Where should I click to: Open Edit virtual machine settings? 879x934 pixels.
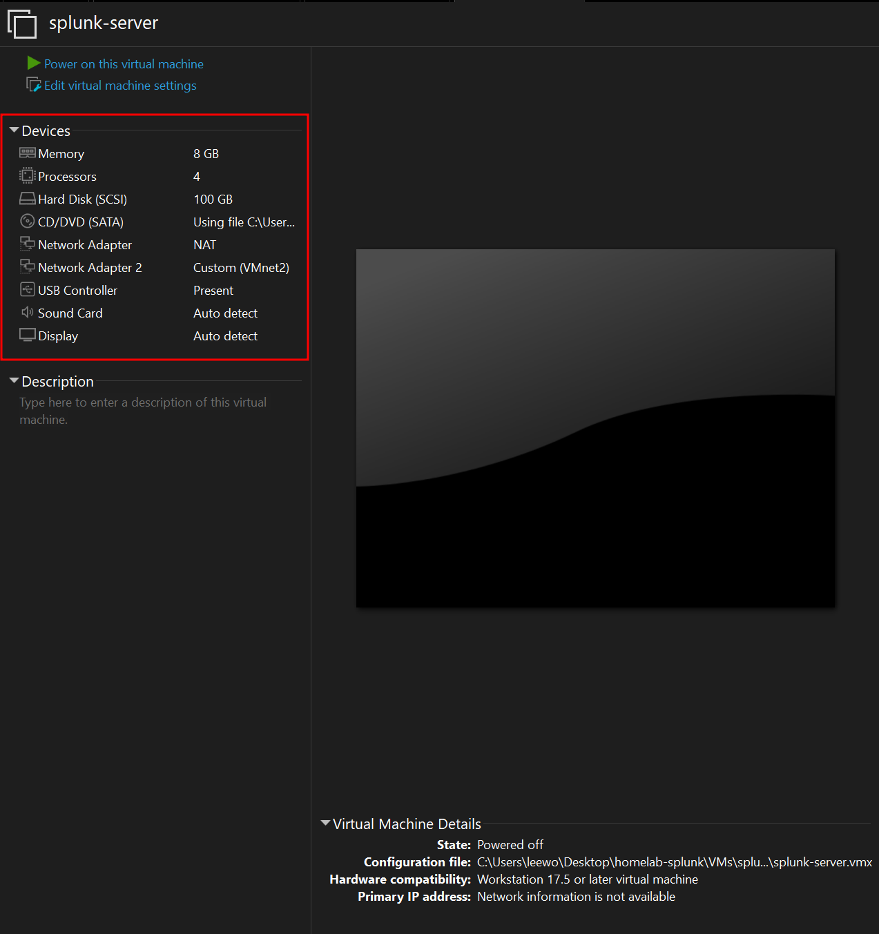(120, 86)
